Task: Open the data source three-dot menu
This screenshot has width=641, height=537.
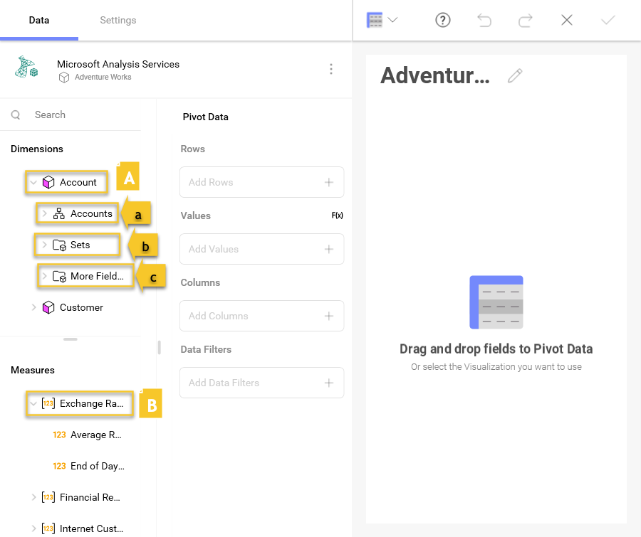Action: coord(330,69)
